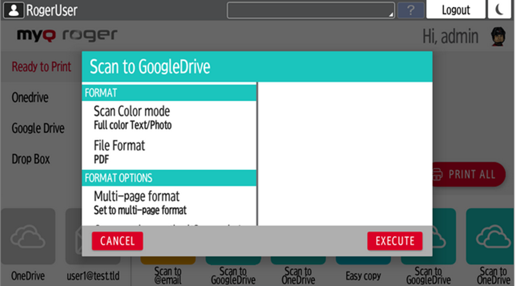Open the admin avatar picture
This screenshot has width=516, height=286.
pos(498,36)
